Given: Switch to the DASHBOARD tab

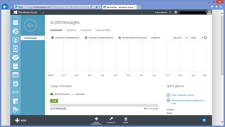Looking at the screenshot, I should pos(56,30).
